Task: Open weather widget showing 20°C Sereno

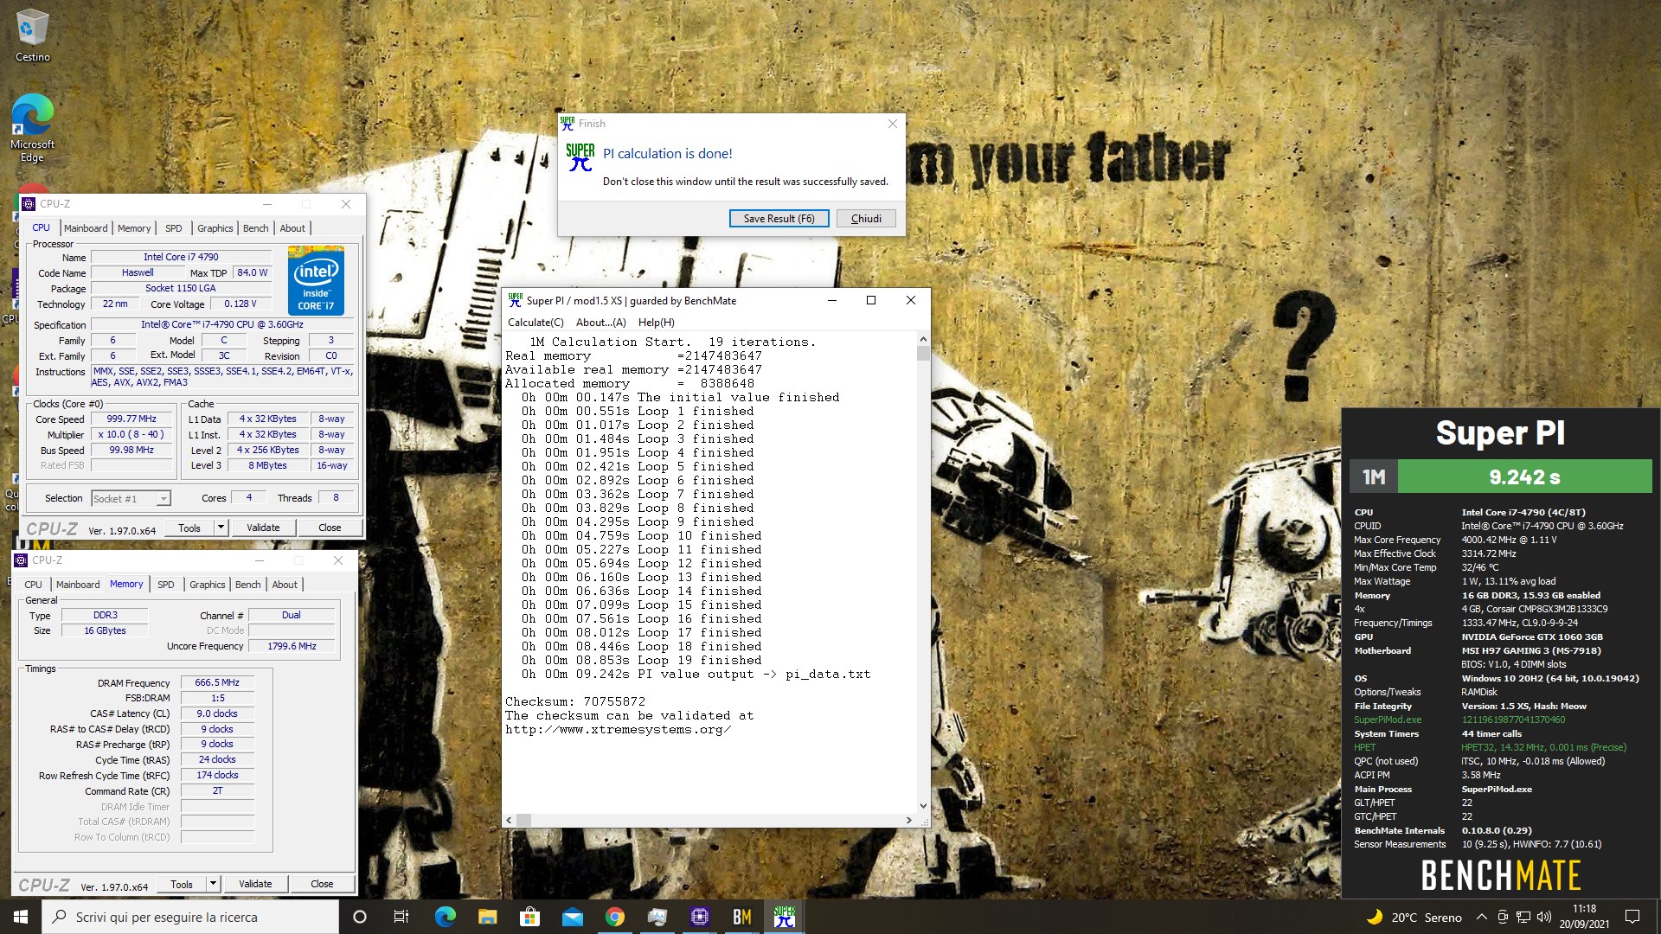Action: coord(1414,917)
